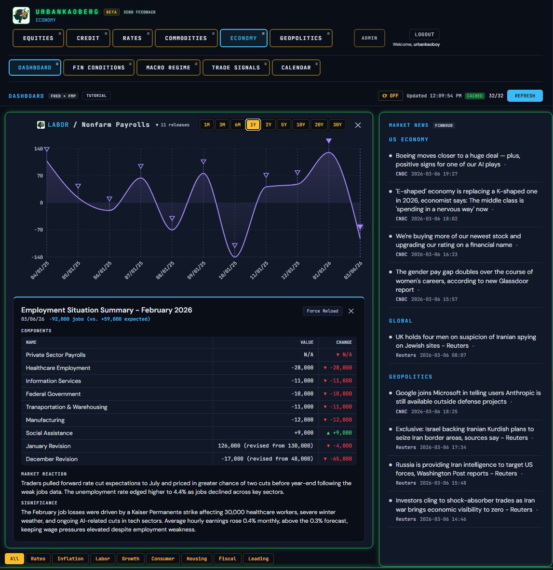This screenshot has height=570, width=553.
Task: Select the 1Y chart range
Action: coord(253,125)
